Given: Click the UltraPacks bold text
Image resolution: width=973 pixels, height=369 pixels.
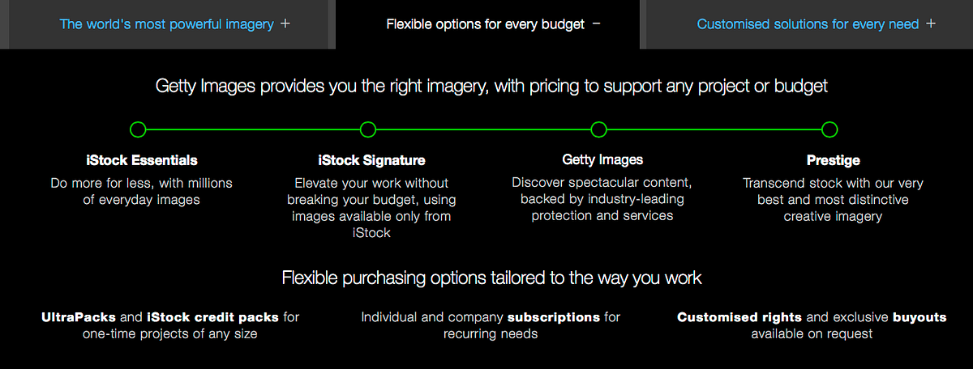Looking at the screenshot, I should coord(78,317).
